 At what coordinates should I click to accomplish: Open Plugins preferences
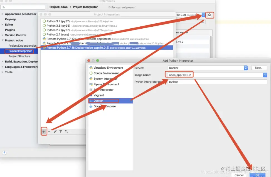pos(10,30)
